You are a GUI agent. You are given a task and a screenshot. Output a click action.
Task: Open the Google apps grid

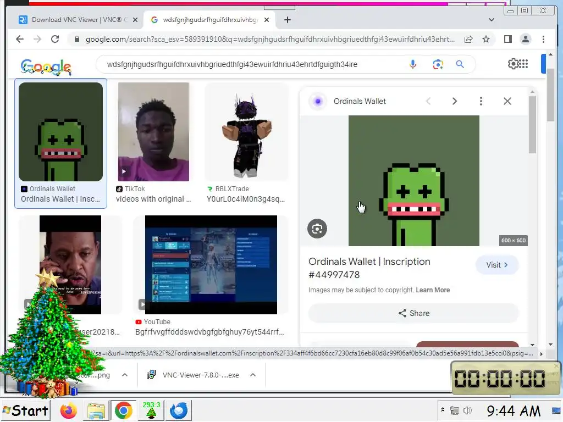pos(524,64)
